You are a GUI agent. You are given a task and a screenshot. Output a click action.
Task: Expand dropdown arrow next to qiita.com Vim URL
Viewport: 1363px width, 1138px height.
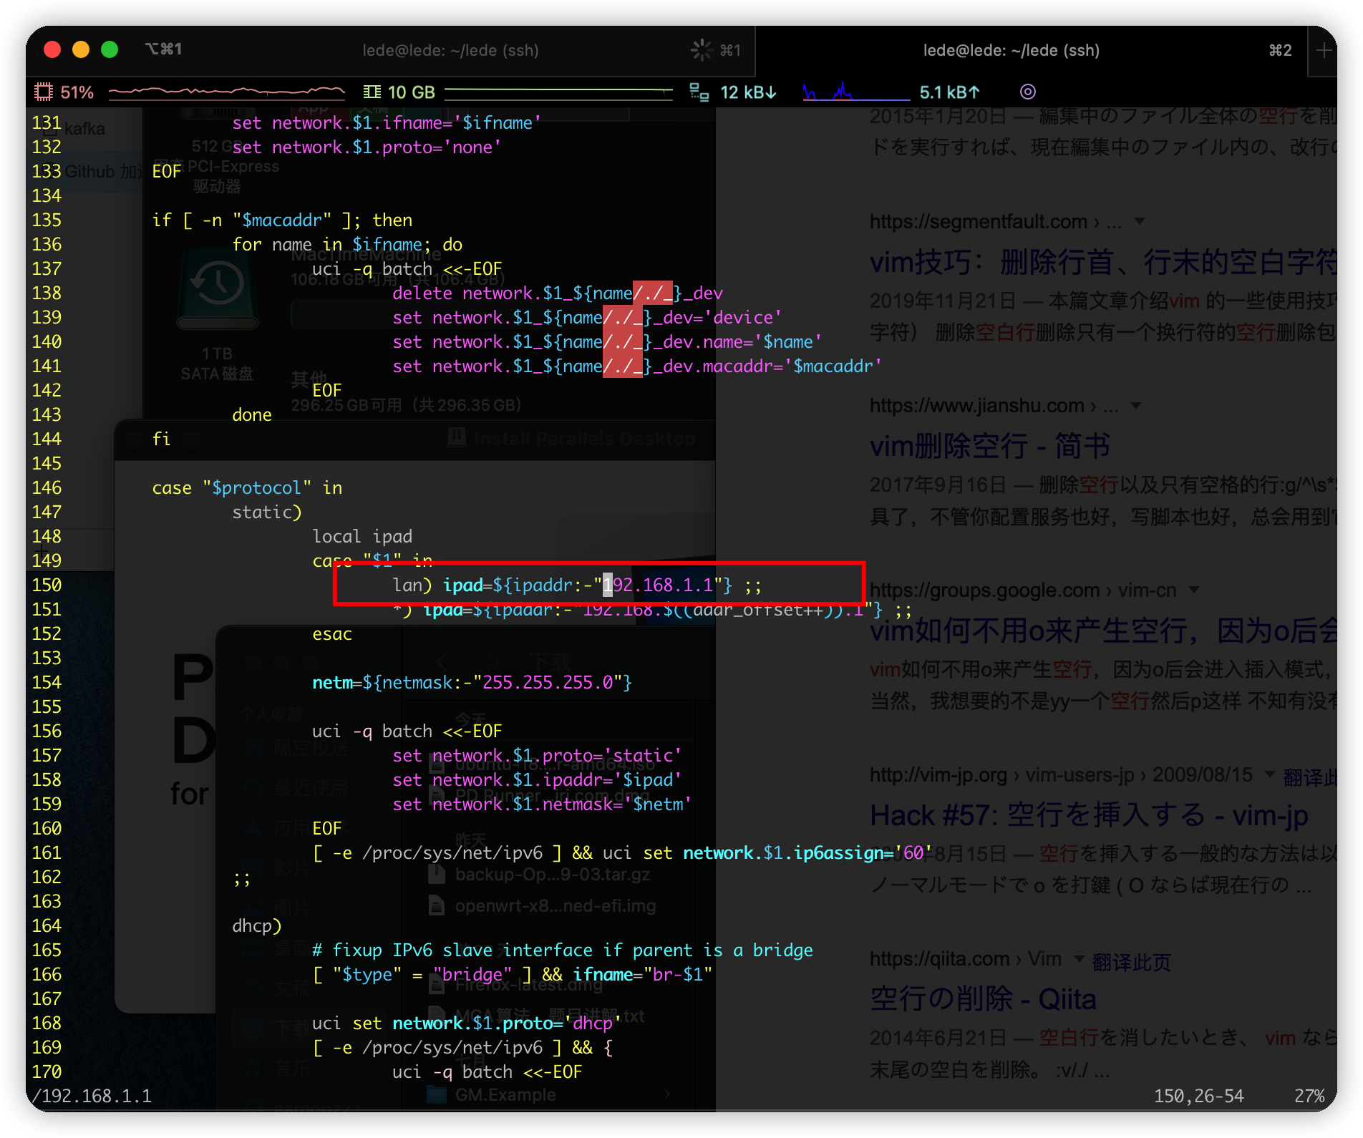(1080, 958)
